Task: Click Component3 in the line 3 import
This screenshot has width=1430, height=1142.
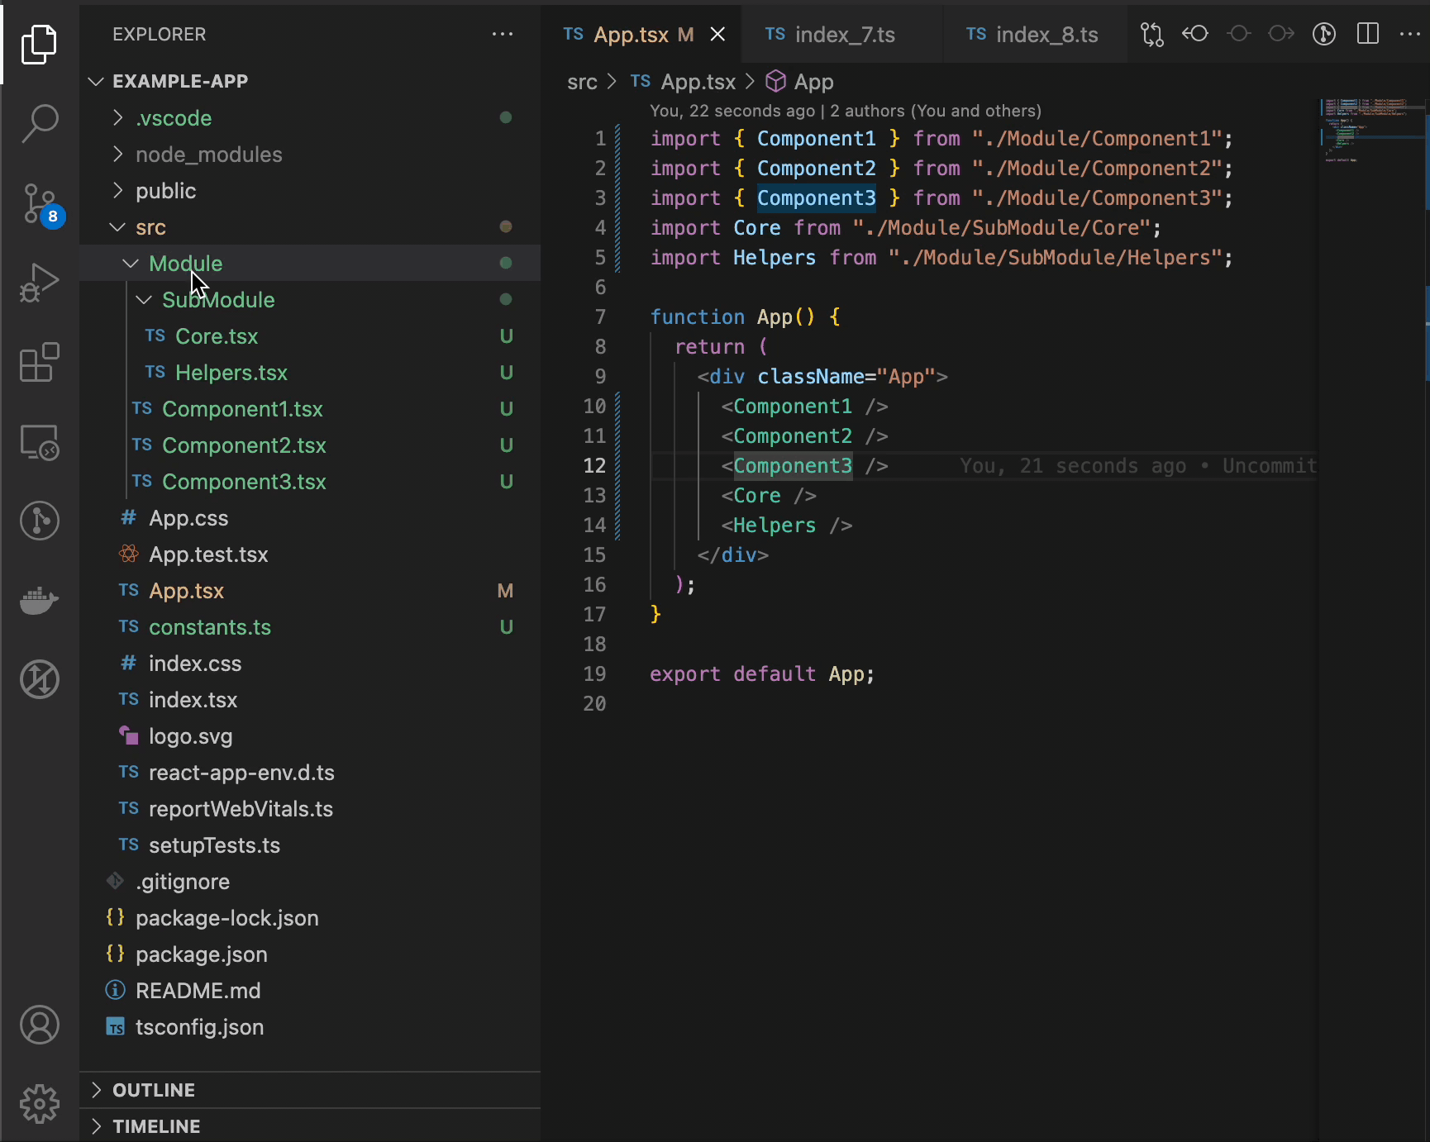Action: pyautogui.click(x=816, y=197)
